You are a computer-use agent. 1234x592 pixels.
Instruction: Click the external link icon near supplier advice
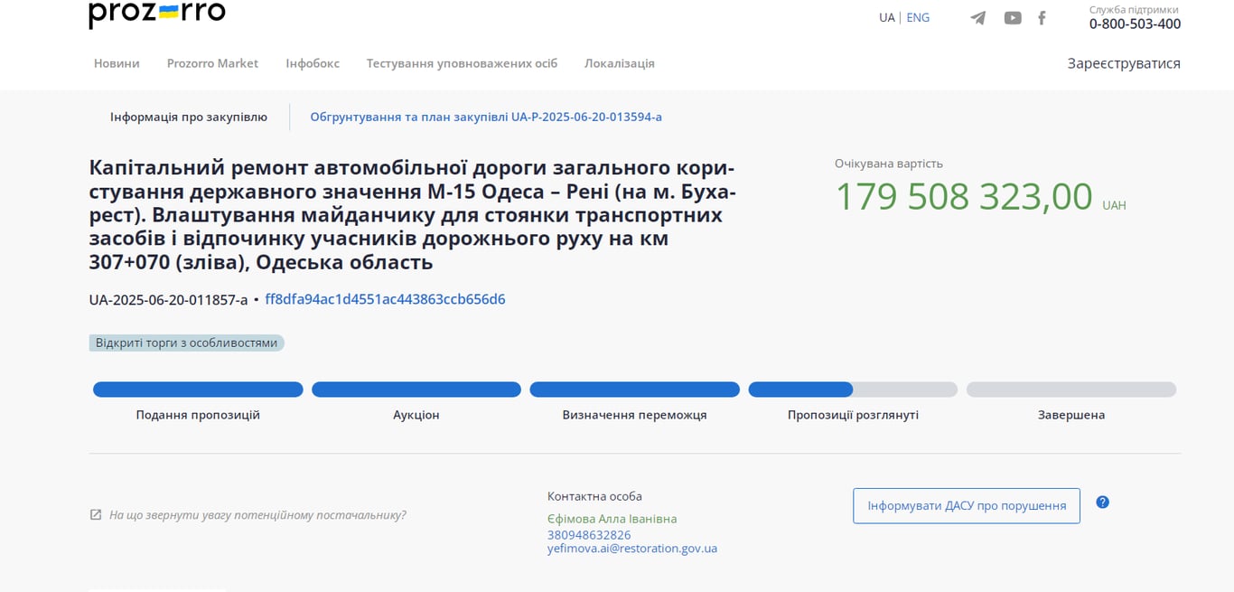point(95,513)
